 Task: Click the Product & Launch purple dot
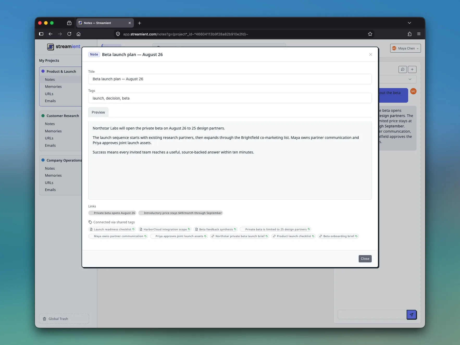[x=43, y=71]
